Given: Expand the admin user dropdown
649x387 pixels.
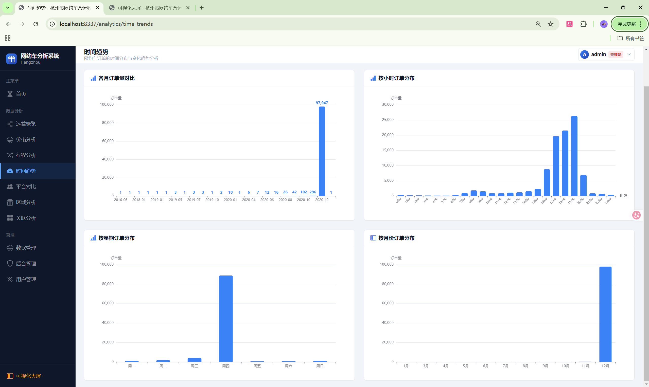Looking at the screenshot, I should click(x=629, y=54).
